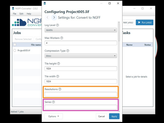Open the Edit menu in main window
Screen dimensions: 164x123
21,14
